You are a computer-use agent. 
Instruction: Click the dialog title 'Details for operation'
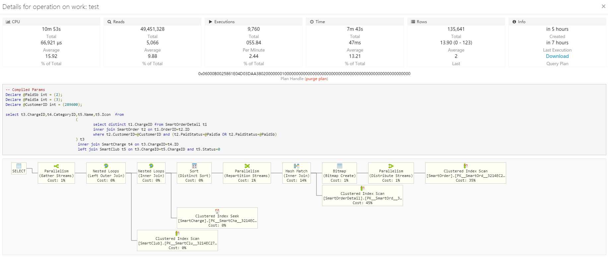pos(50,7)
